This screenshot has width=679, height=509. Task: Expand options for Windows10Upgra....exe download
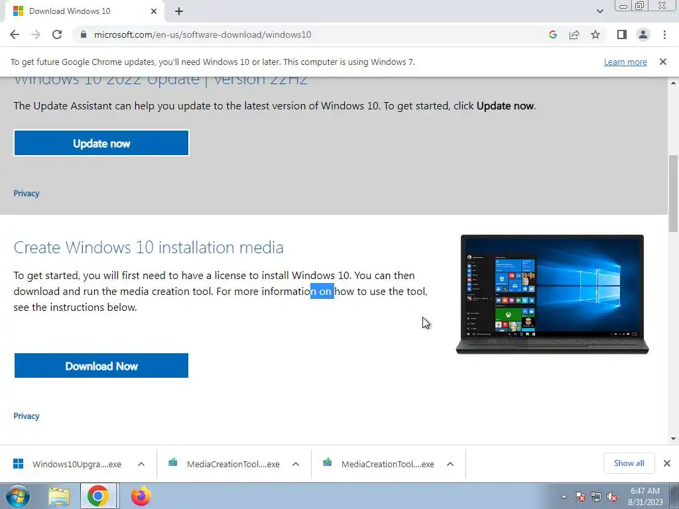141,464
